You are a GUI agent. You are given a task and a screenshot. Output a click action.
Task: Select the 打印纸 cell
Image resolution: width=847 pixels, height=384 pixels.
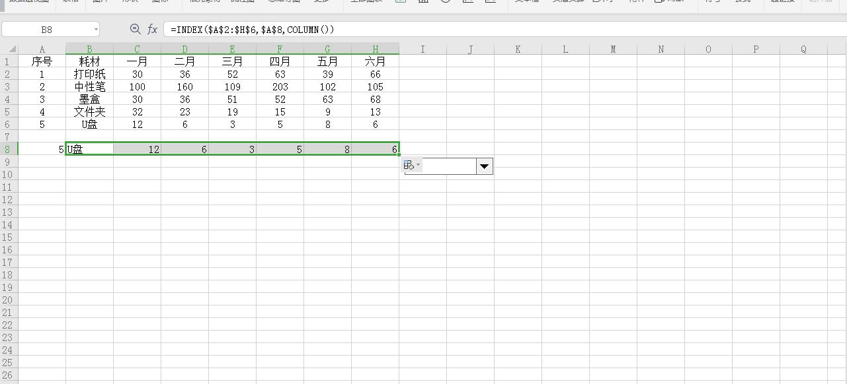90,74
